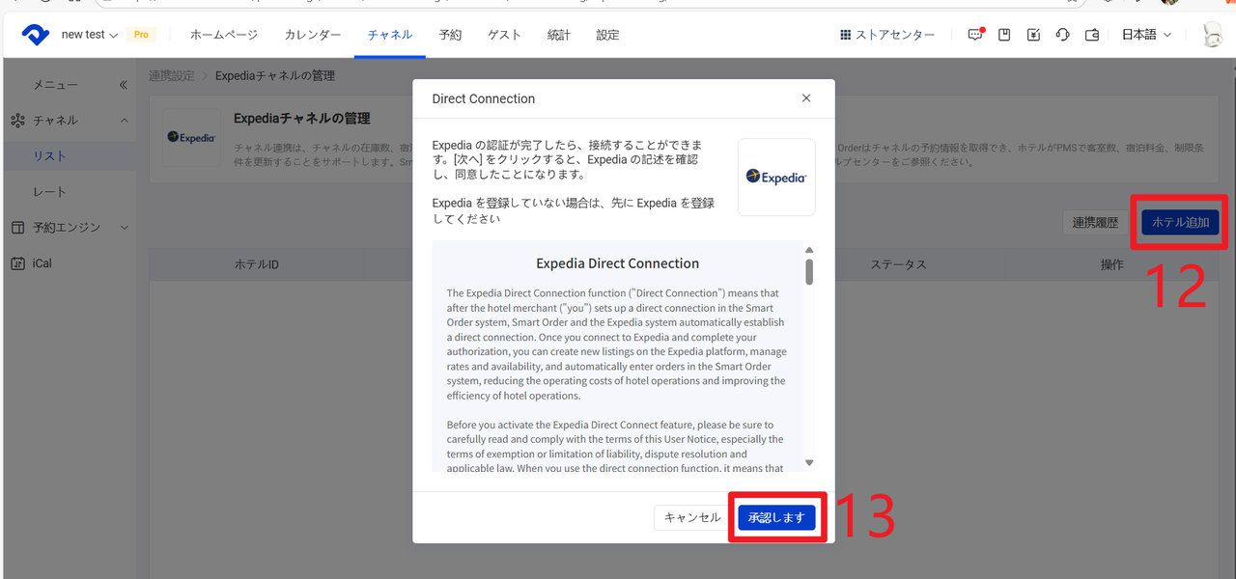
Task: Select iCal in the left sidebar
Action: pyautogui.click(x=42, y=263)
